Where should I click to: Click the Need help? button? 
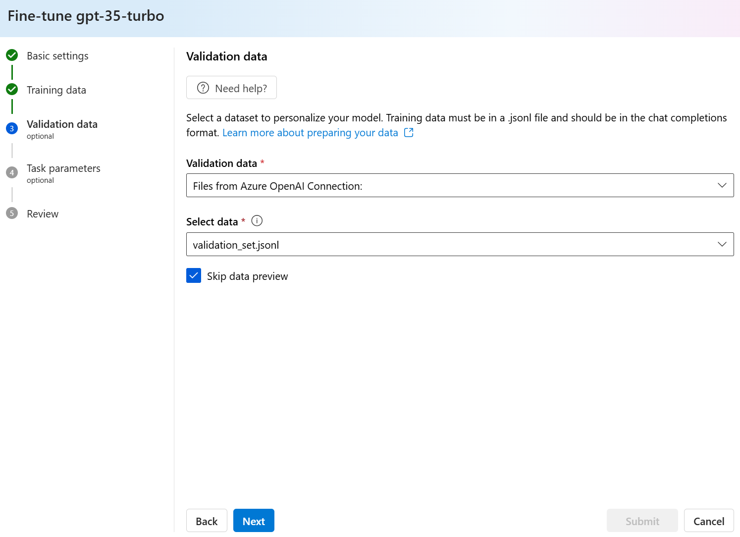[231, 88]
